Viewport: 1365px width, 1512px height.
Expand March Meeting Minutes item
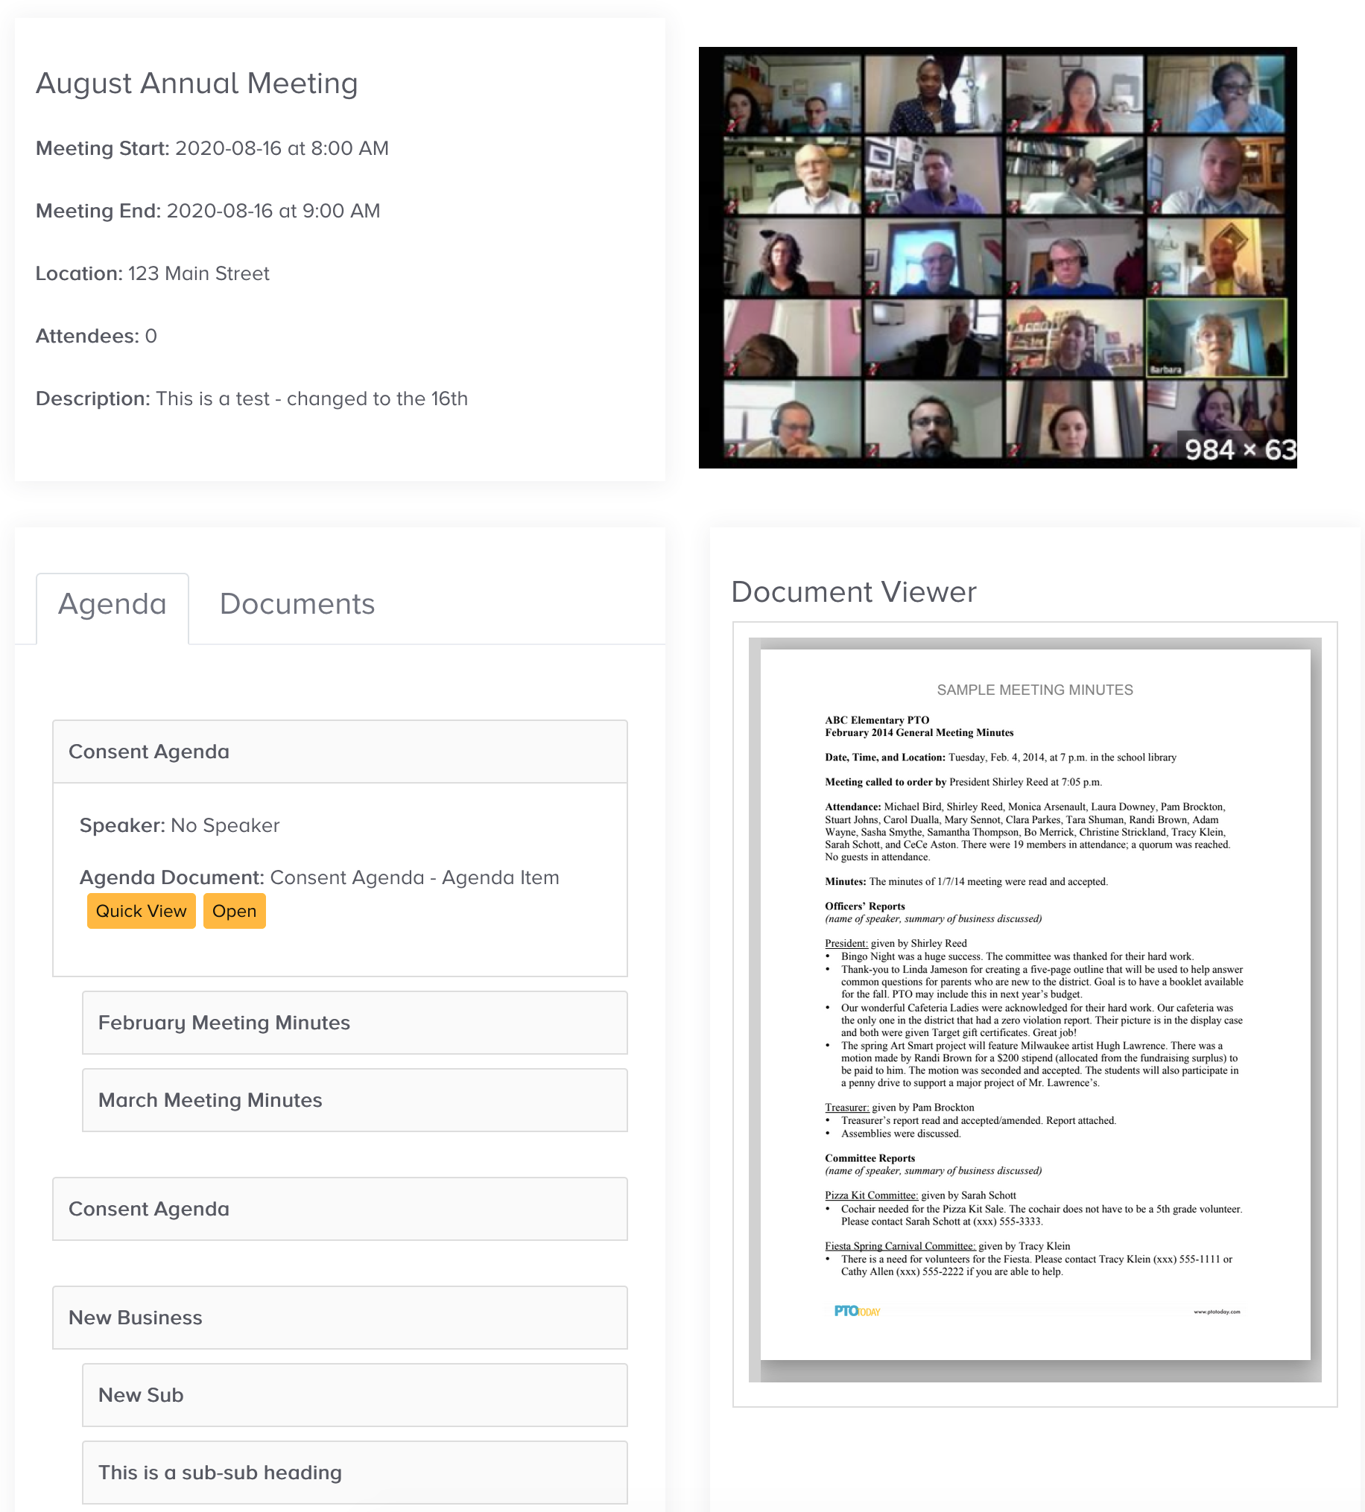point(355,1099)
